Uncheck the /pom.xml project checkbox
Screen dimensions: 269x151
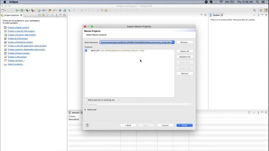(x=86, y=50)
